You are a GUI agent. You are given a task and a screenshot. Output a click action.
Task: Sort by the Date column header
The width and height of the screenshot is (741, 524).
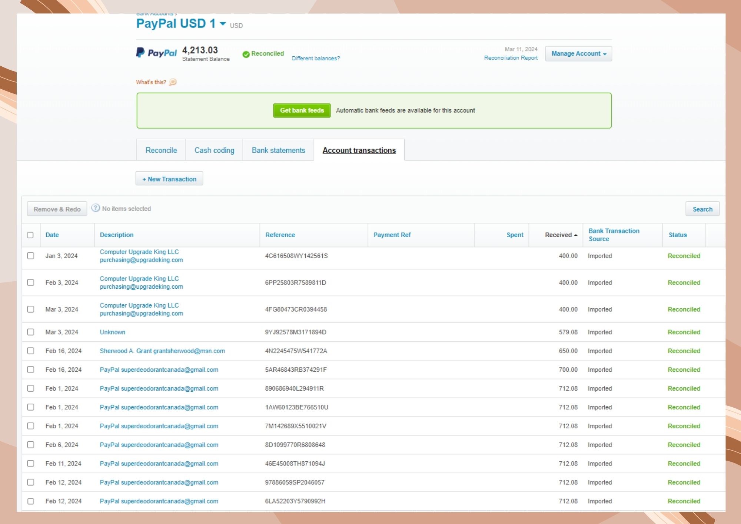click(52, 235)
